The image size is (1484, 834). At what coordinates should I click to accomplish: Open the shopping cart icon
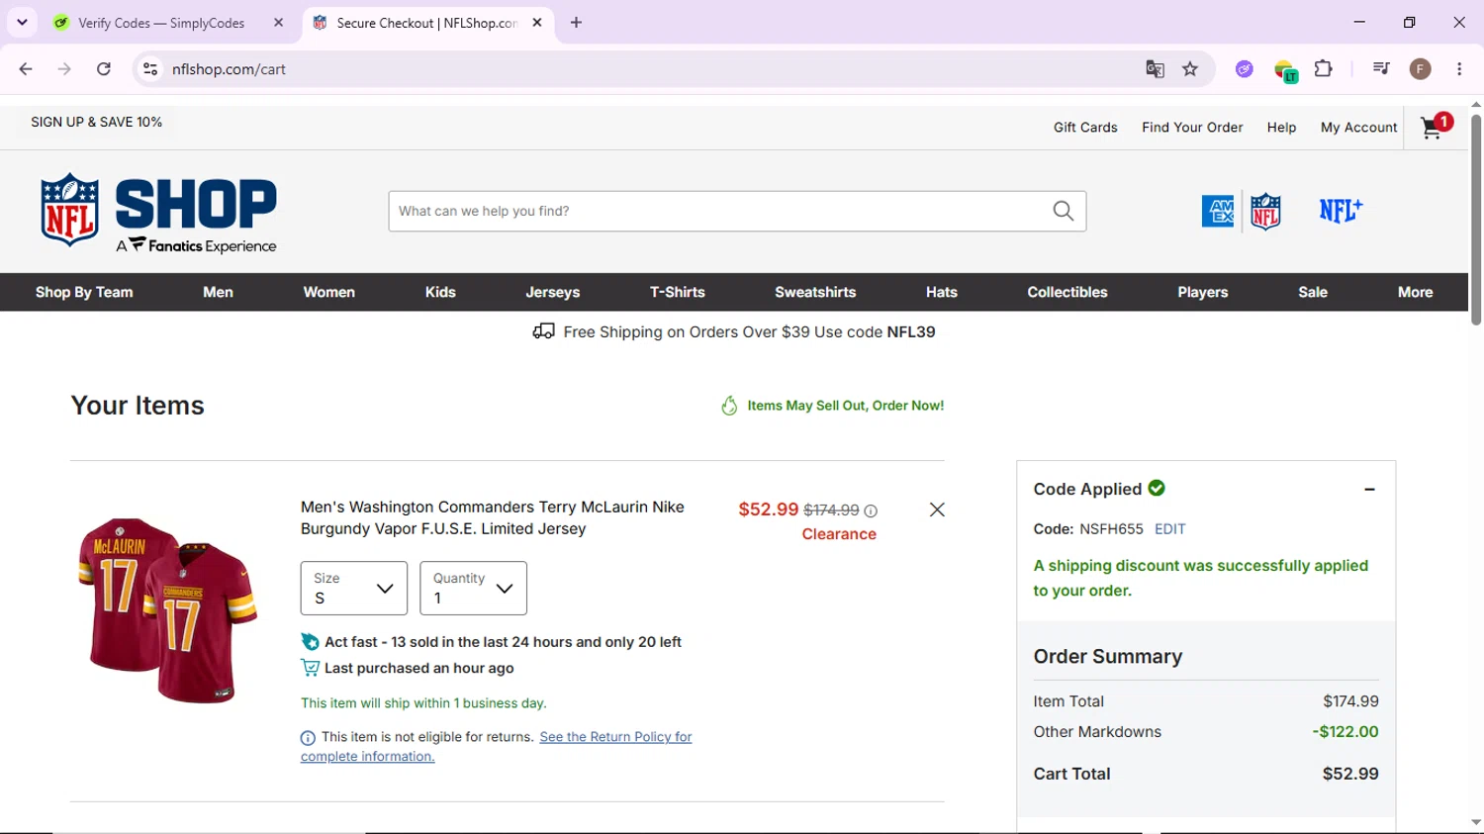pyautogui.click(x=1435, y=127)
